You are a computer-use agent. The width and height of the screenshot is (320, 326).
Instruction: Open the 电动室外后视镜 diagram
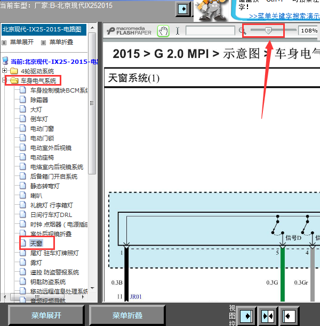click(51, 148)
